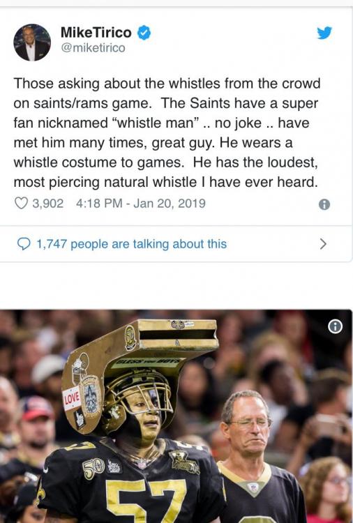
Task: Open the info icon on the photo
Action: 335,326
